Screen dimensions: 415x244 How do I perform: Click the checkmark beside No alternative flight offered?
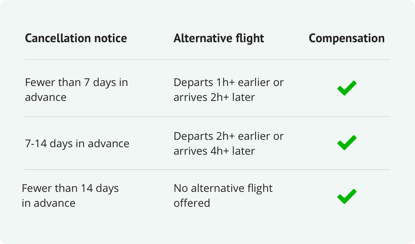click(x=347, y=196)
